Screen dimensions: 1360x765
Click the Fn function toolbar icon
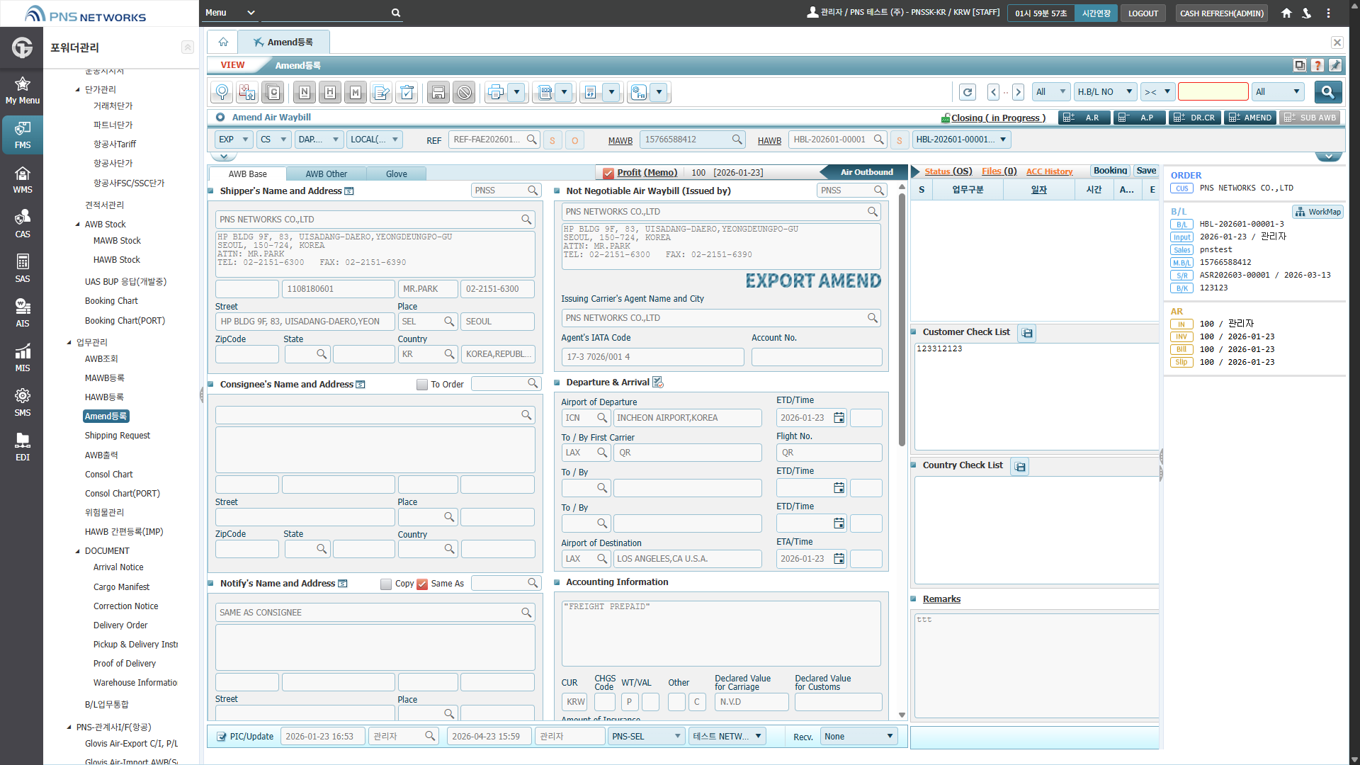pos(639,92)
